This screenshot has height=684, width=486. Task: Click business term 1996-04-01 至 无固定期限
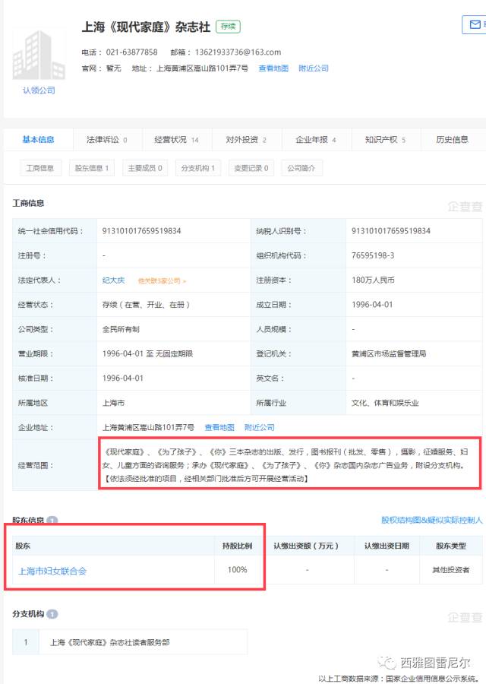tap(147, 353)
